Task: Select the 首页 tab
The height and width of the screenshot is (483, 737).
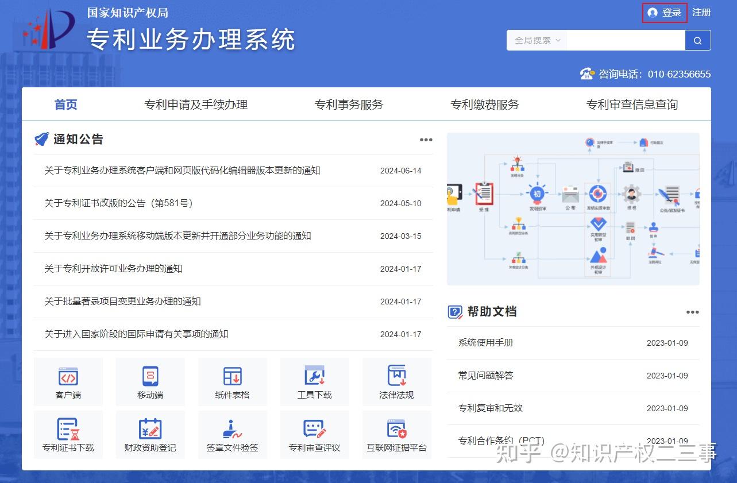Action: [66, 105]
